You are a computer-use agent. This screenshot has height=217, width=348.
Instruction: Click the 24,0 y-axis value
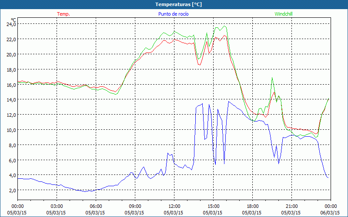click(11, 24)
